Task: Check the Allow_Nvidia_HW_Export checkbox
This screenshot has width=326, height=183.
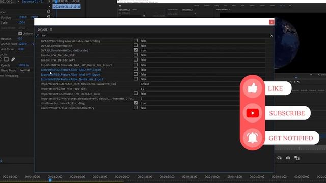Action: pyautogui.click(x=136, y=79)
